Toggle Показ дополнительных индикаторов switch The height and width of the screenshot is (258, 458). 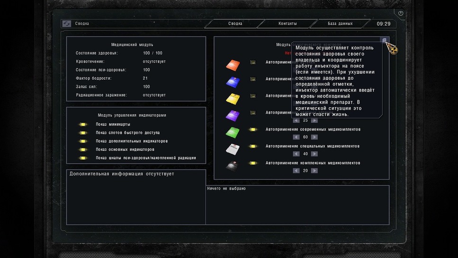point(83,141)
